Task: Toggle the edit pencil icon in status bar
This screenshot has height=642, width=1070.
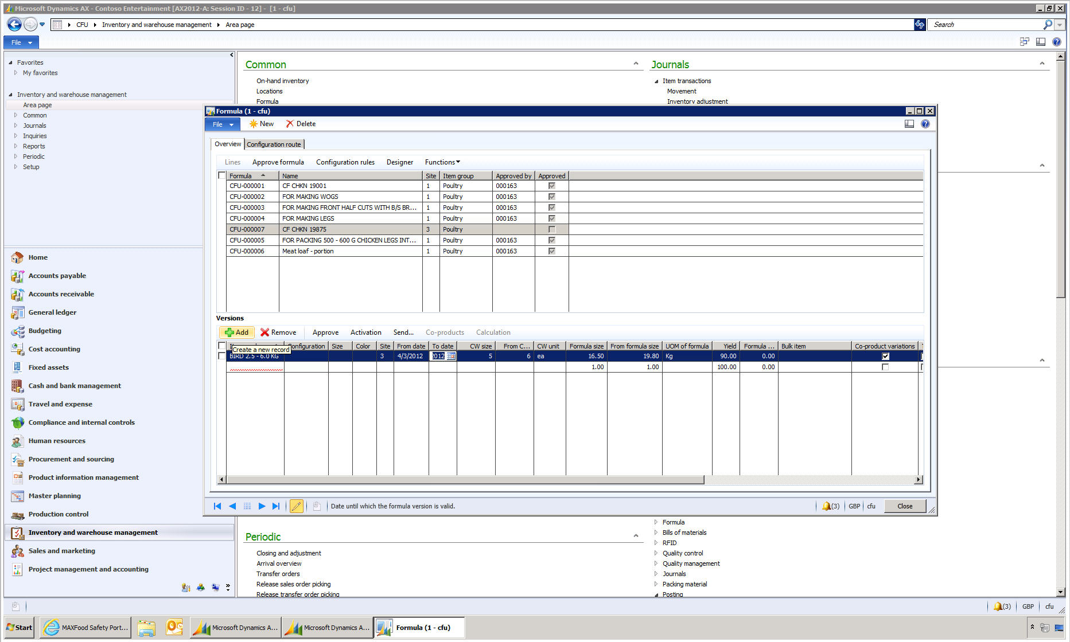Action: tap(297, 506)
